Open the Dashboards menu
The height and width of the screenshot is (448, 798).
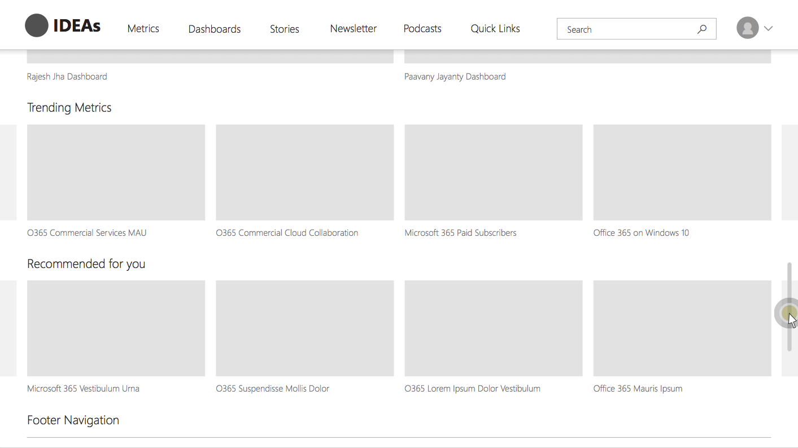click(x=215, y=29)
